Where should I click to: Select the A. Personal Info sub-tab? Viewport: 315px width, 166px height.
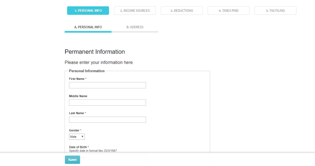pyautogui.click(x=88, y=27)
